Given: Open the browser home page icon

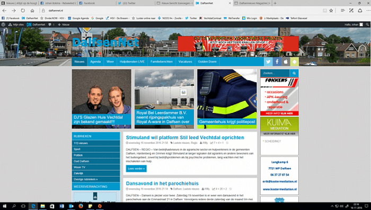Looking at the screenshot, I should [32, 11].
